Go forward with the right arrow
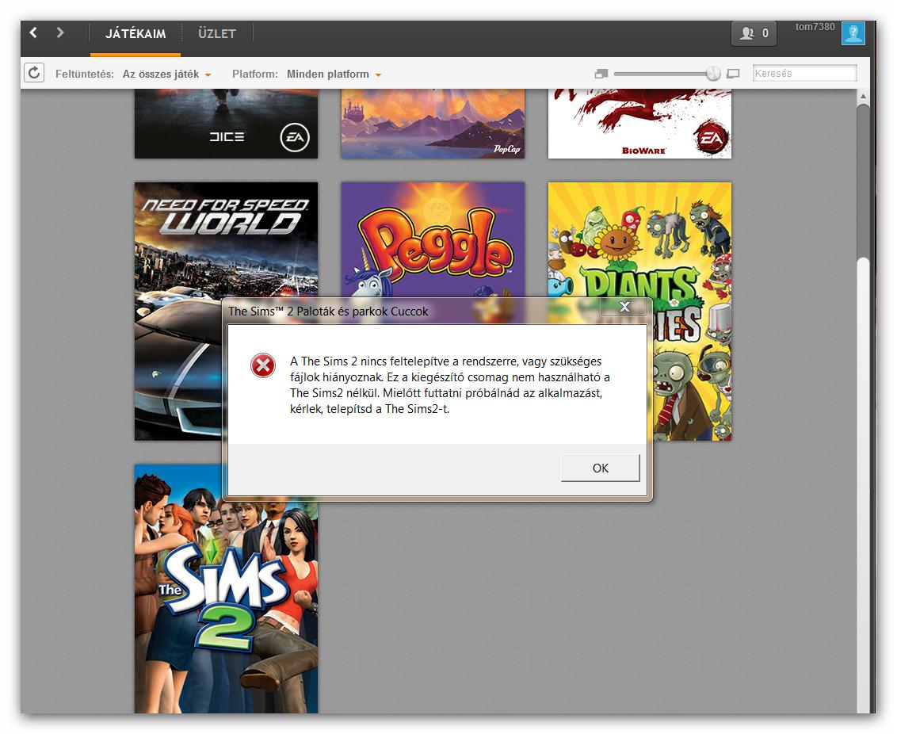This screenshot has height=734, width=897. [x=60, y=32]
